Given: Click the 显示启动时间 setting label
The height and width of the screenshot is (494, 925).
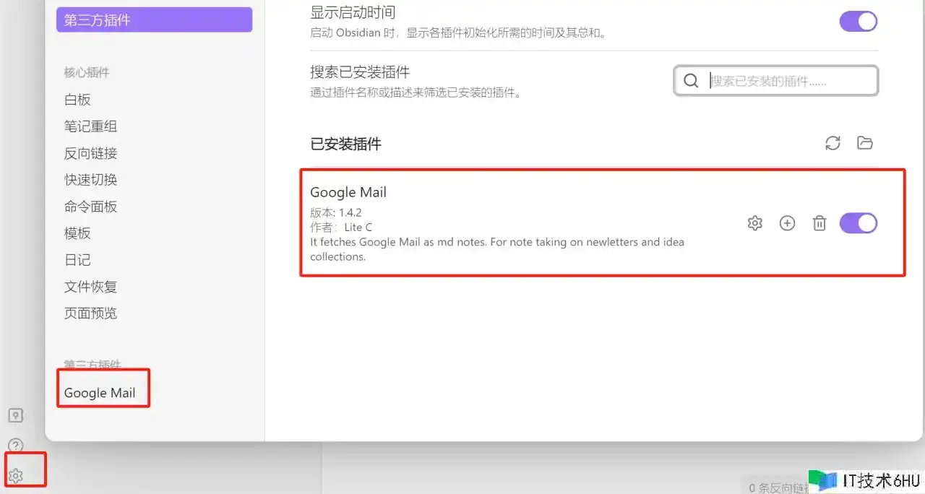Looking at the screenshot, I should 353,12.
